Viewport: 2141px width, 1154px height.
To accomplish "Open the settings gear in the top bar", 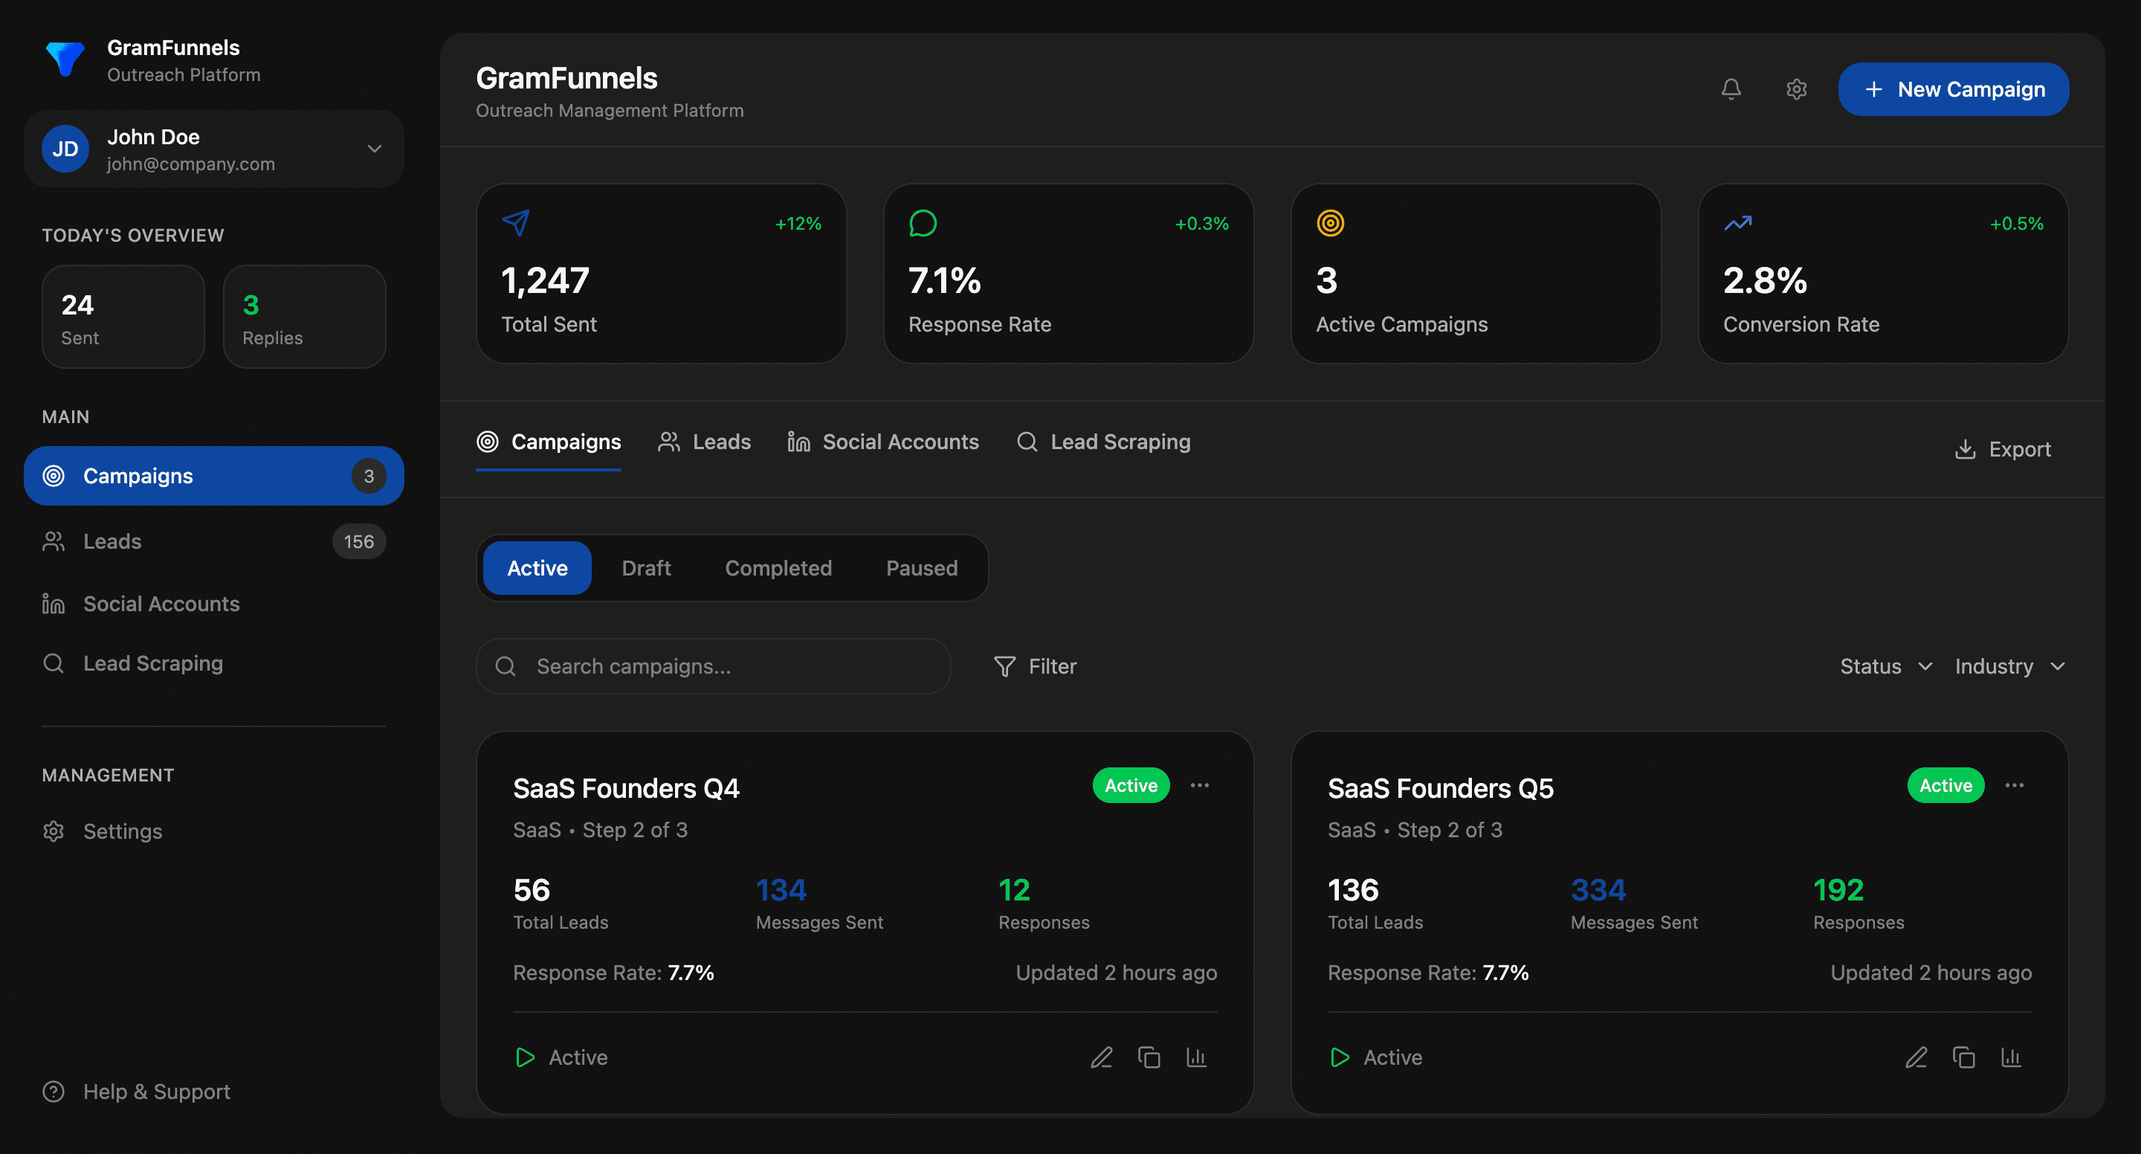I will coord(1796,89).
